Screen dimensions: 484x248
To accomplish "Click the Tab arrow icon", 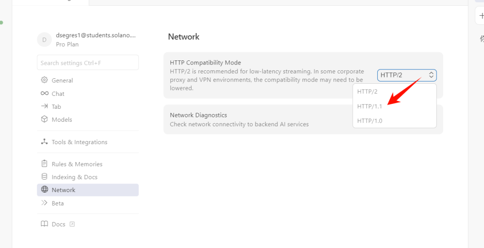I will point(44,107).
